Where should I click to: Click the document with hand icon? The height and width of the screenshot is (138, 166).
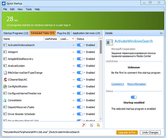click(x=91, y=125)
